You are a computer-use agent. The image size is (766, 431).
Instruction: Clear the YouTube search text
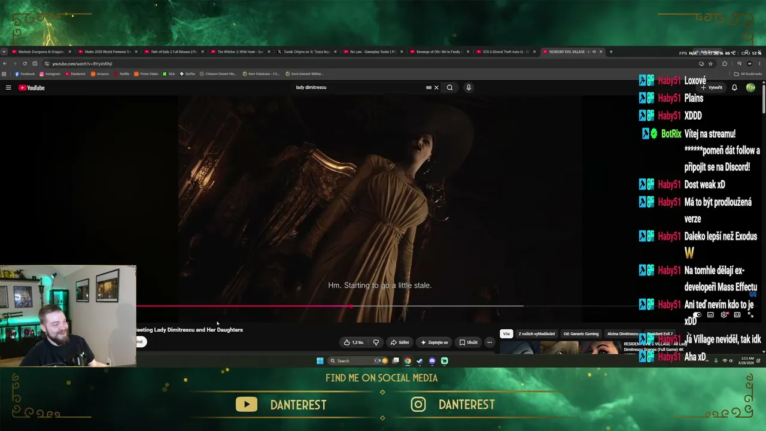pos(436,87)
